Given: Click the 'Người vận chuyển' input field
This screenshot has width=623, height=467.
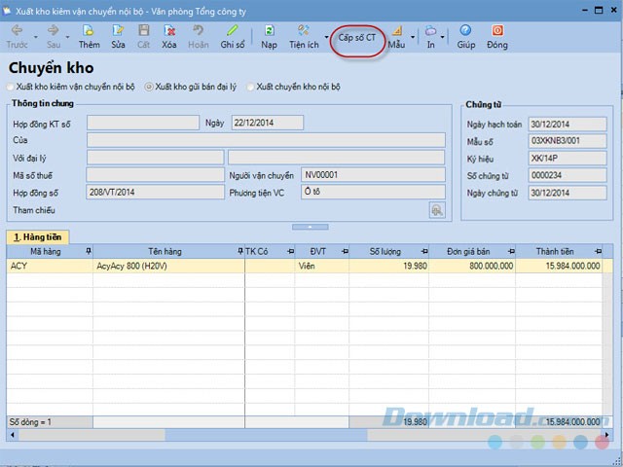Looking at the screenshot, I should (372, 174).
